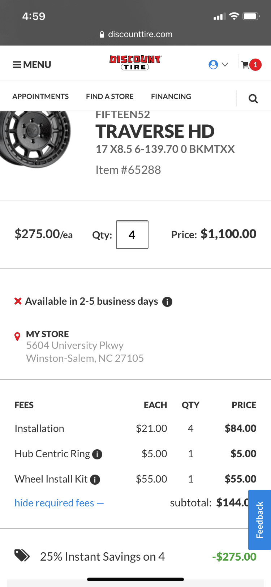Go to APPOINTMENTS
The width and height of the screenshot is (271, 587).
tap(40, 97)
